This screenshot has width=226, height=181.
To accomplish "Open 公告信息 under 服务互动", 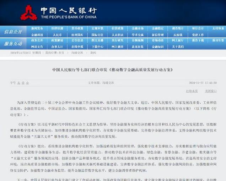I will point(77,41).
